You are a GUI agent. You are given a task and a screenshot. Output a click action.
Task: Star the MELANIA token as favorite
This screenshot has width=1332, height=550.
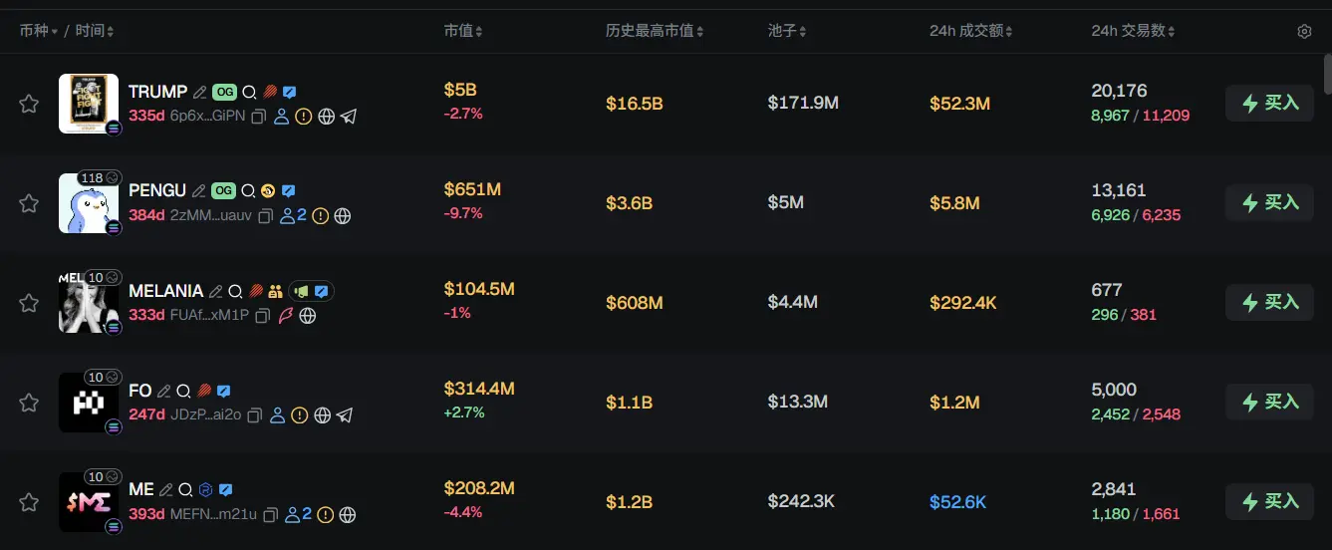click(29, 303)
